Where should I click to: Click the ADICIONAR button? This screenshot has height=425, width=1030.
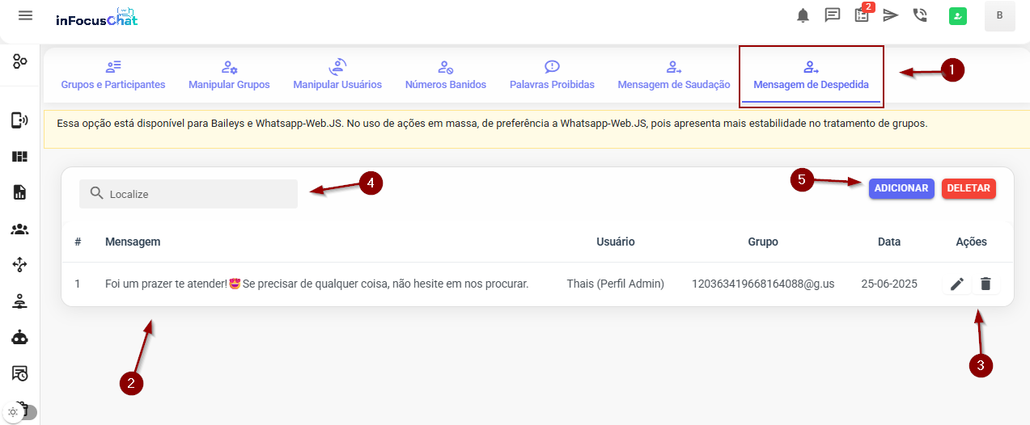tap(901, 188)
